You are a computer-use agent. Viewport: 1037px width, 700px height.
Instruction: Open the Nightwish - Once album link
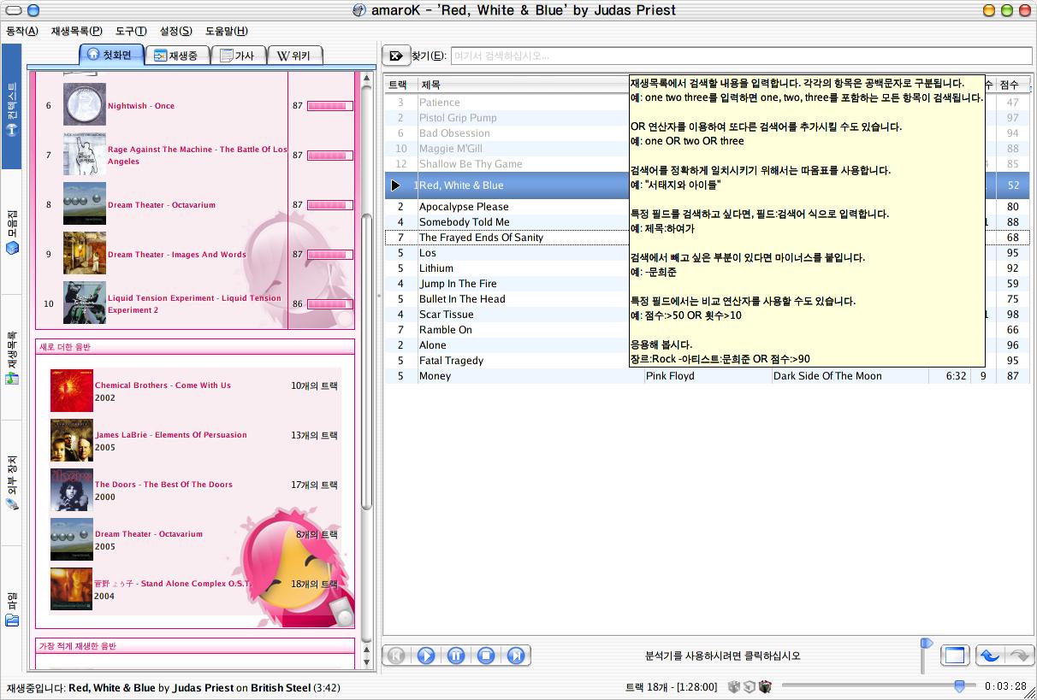(141, 106)
